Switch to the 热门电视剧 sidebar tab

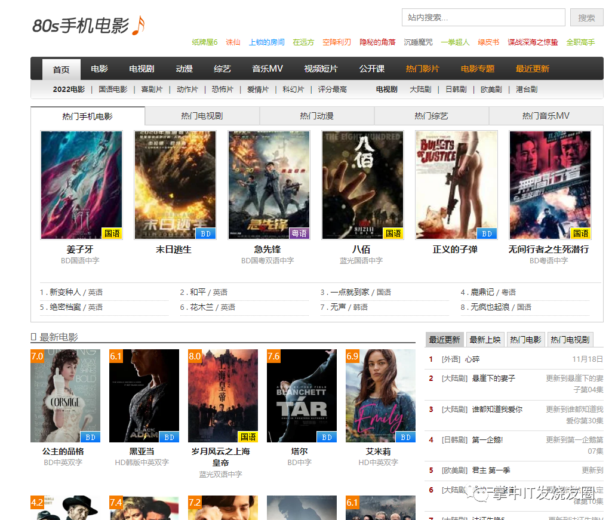click(x=570, y=340)
